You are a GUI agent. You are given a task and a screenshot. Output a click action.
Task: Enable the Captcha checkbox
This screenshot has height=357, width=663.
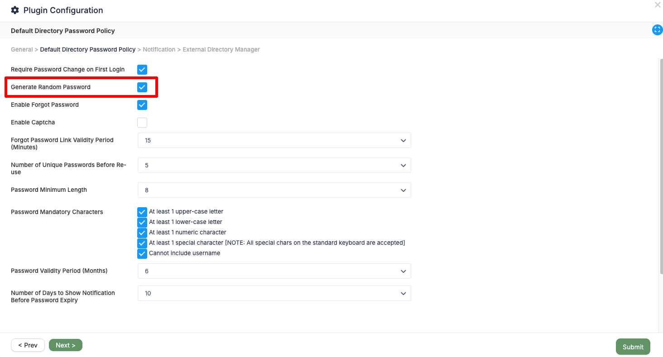click(142, 123)
